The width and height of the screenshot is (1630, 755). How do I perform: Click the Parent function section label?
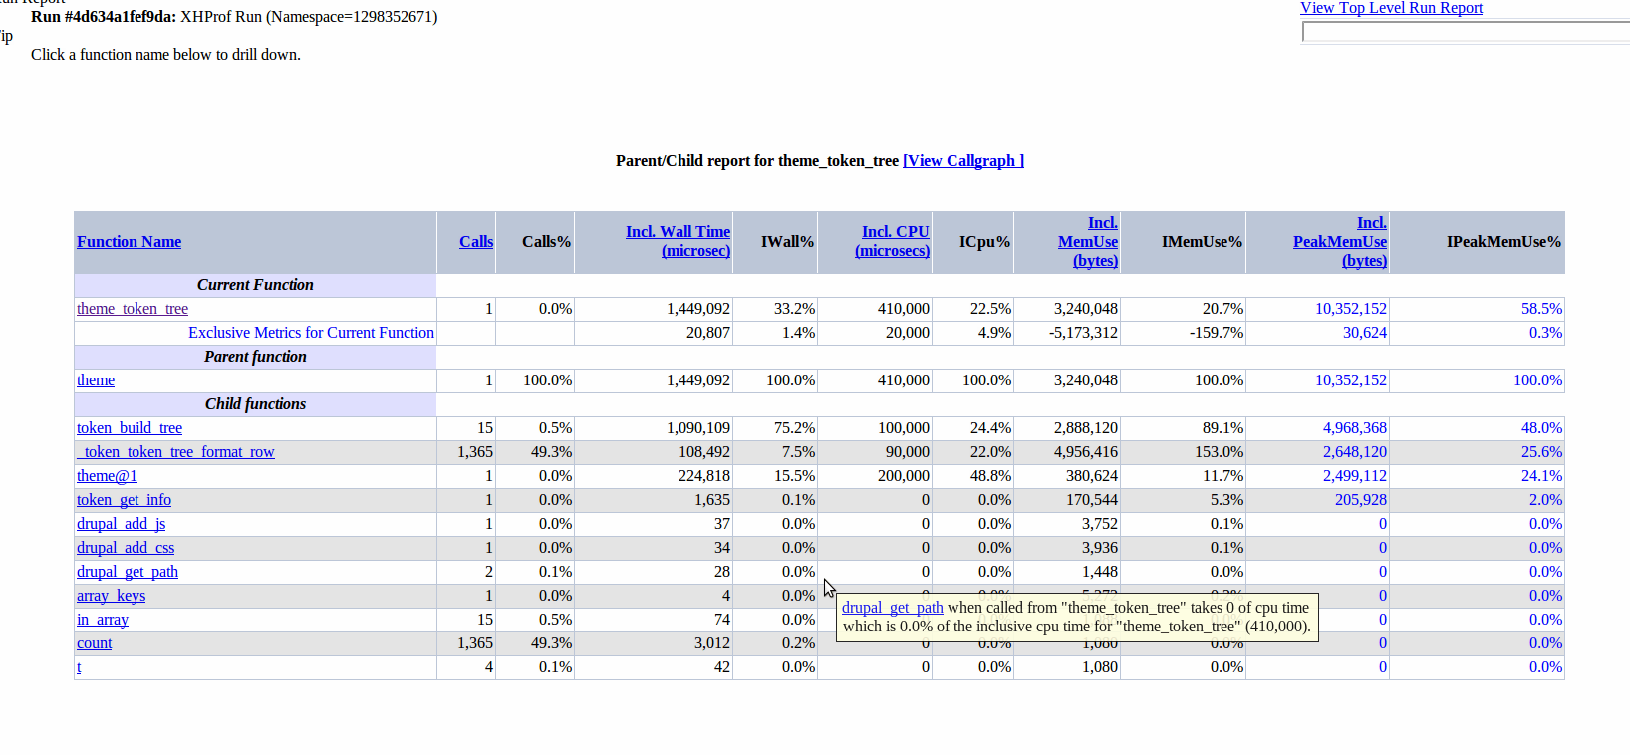pos(255,357)
